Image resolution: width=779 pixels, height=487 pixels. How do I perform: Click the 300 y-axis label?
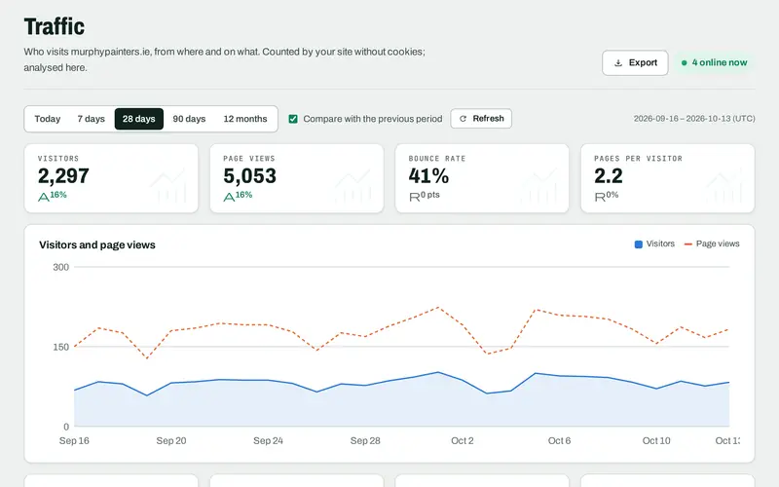pyautogui.click(x=61, y=267)
